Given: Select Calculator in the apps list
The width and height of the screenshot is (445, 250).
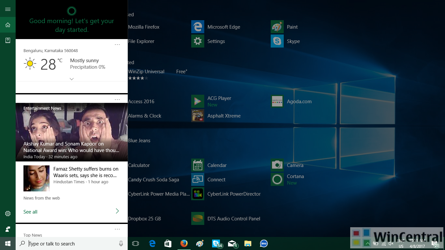Looking at the screenshot, I should [x=139, y=165].
